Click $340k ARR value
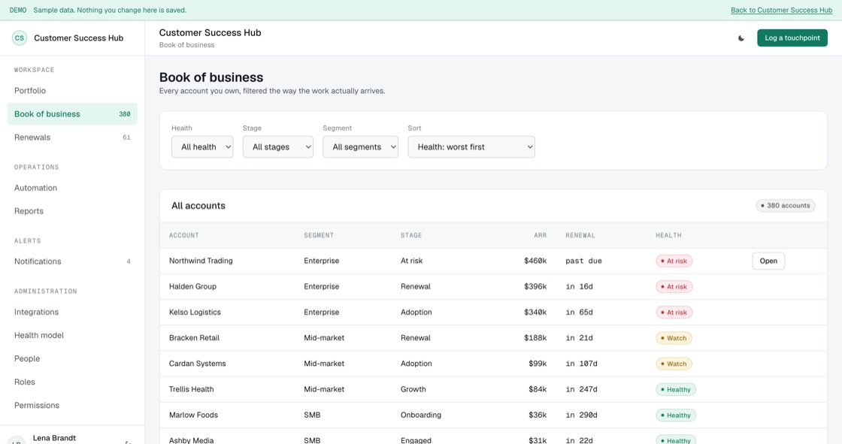The width and height of the screenshot is (842, 444). coord(535,313)
